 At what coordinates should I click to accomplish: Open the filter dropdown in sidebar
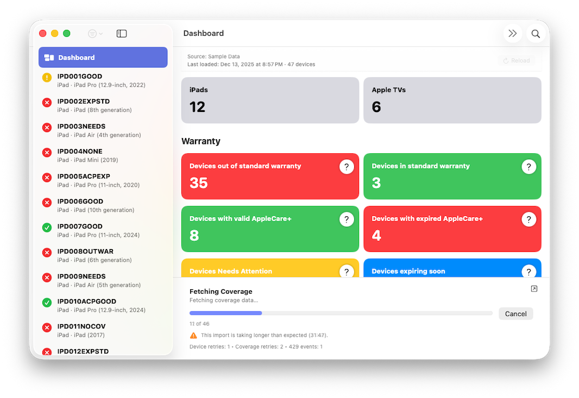(x=95, y=34)
